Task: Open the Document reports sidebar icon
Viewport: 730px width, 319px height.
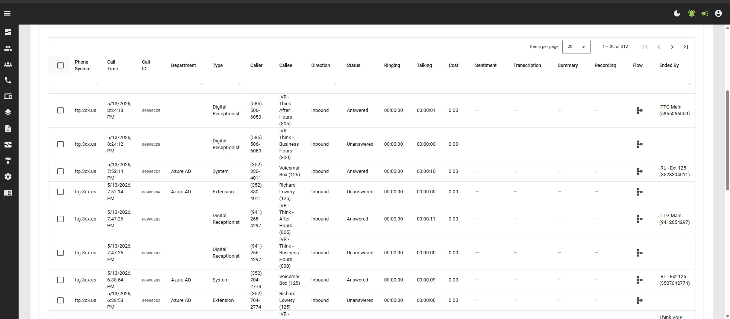Action: coord(8,129)
